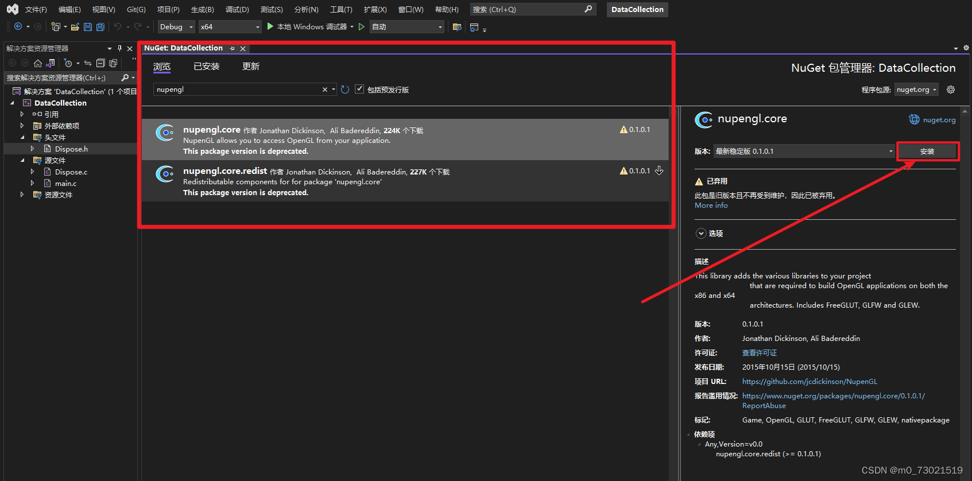Open the search history dropdown arrow
This screenshot has height=481, width=972.
coord(334,90)
